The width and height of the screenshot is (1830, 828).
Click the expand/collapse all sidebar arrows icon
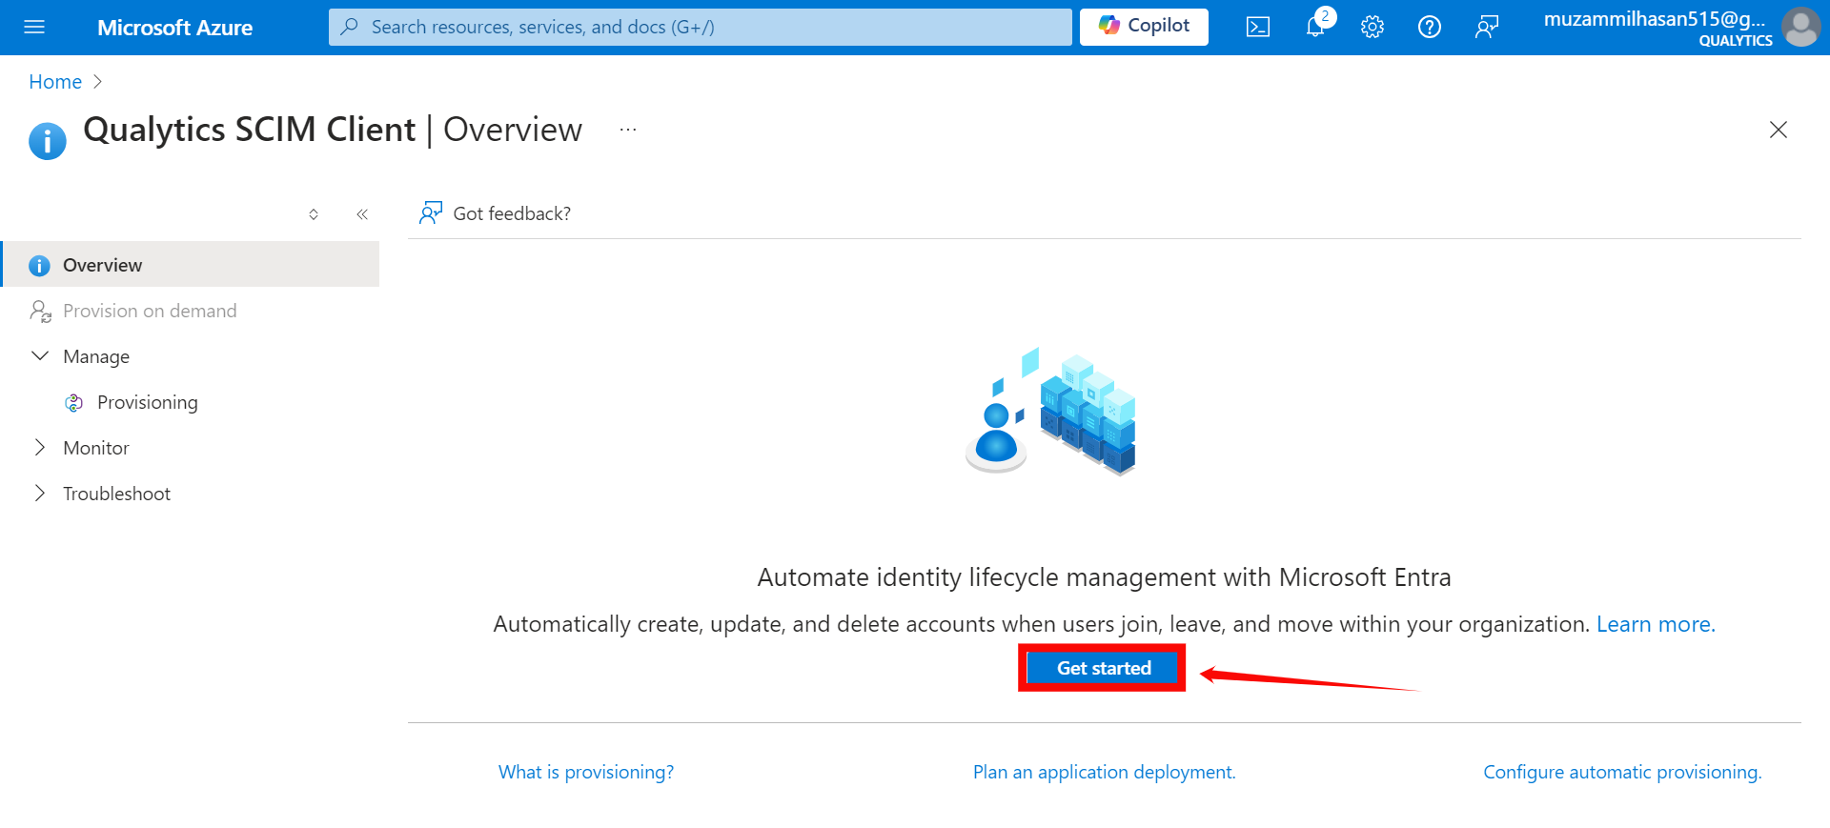(x=314, y=214)
